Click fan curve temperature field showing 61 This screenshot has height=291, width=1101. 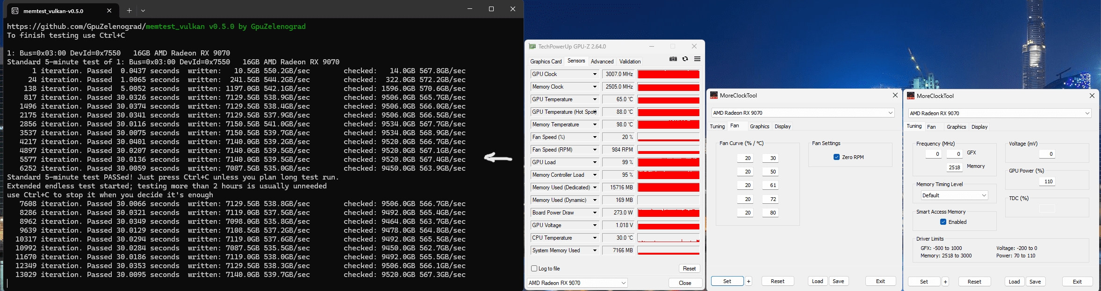pos(770,185)
